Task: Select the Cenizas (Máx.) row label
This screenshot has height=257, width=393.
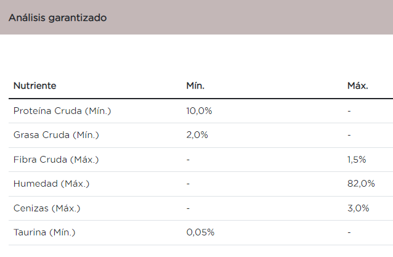Action: click(x=47, y=208)
